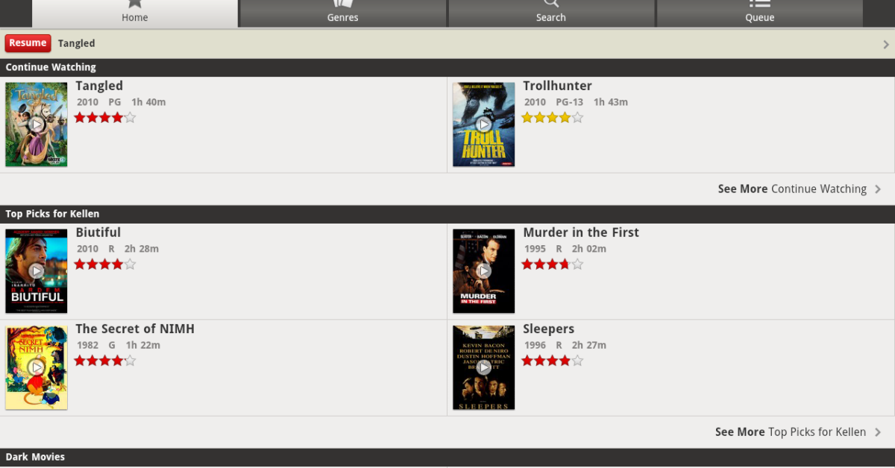Rate Sleepers five stars on last star
Screen dimensions: 895x468
(x=577, y=361)
